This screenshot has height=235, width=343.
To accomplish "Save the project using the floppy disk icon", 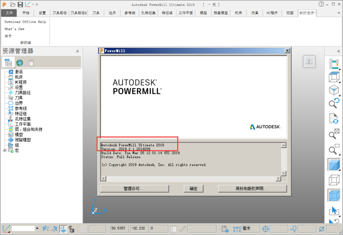I will pyautogui.click(x=20, y=4).
